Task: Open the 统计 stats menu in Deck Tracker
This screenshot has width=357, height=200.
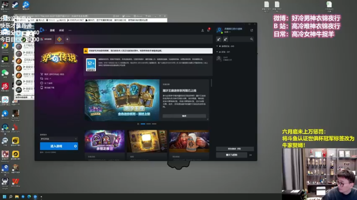Action: click(x=61, y=20)
